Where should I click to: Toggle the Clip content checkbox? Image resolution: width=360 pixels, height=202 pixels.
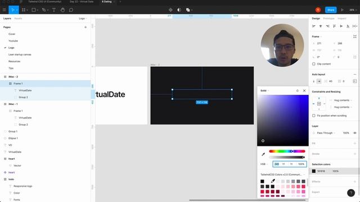pos(314,64)
